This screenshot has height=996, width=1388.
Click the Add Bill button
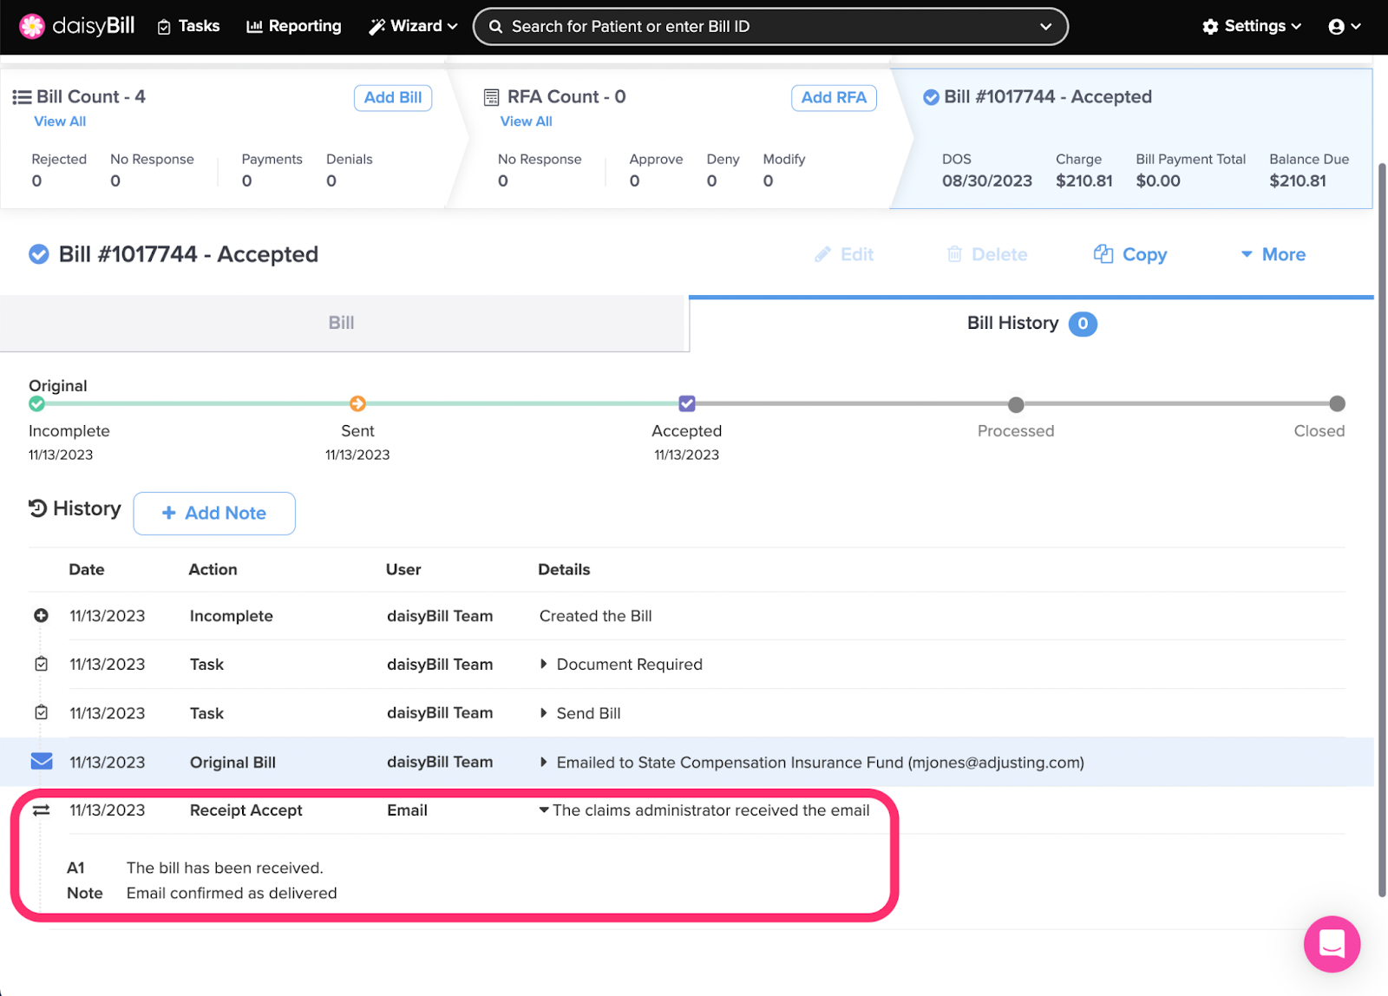(393, 98)
